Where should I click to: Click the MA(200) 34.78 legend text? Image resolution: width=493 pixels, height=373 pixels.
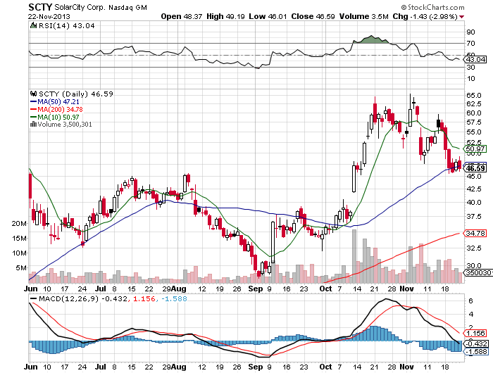point(60,109)
